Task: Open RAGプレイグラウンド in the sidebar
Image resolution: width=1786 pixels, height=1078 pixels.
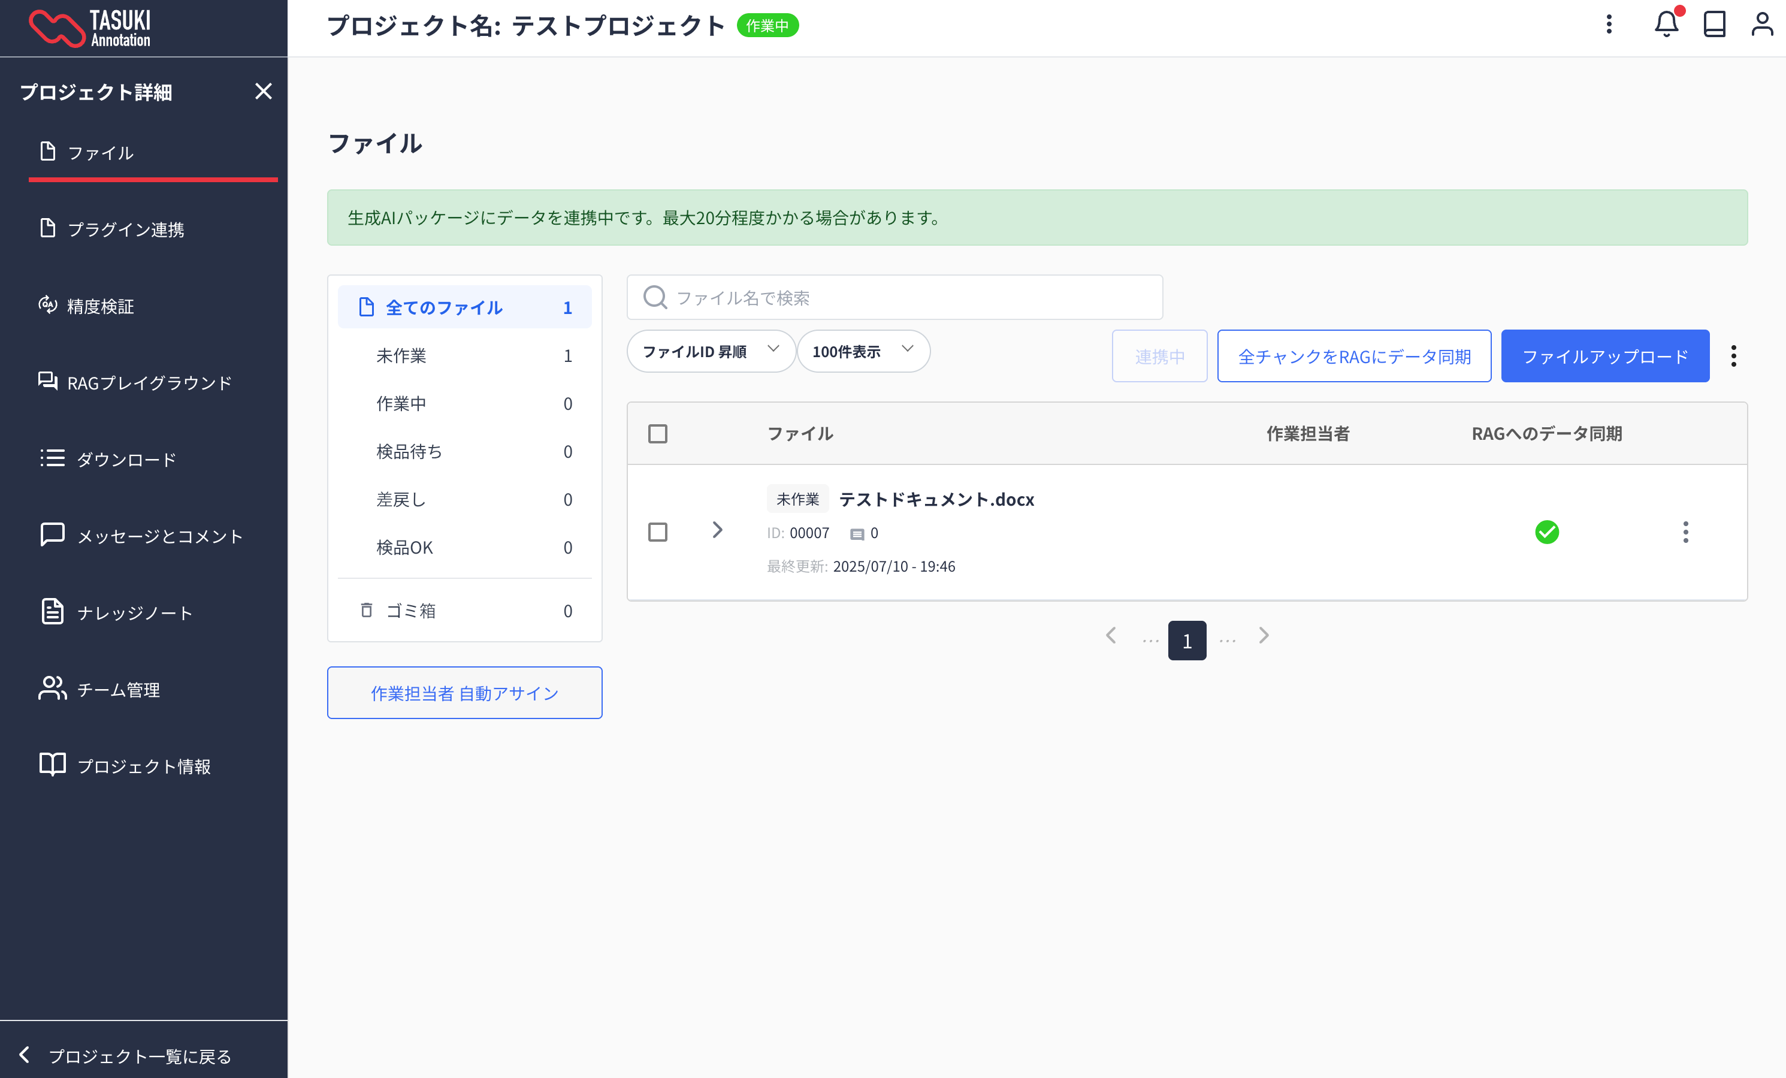Action: click(149, 382)
